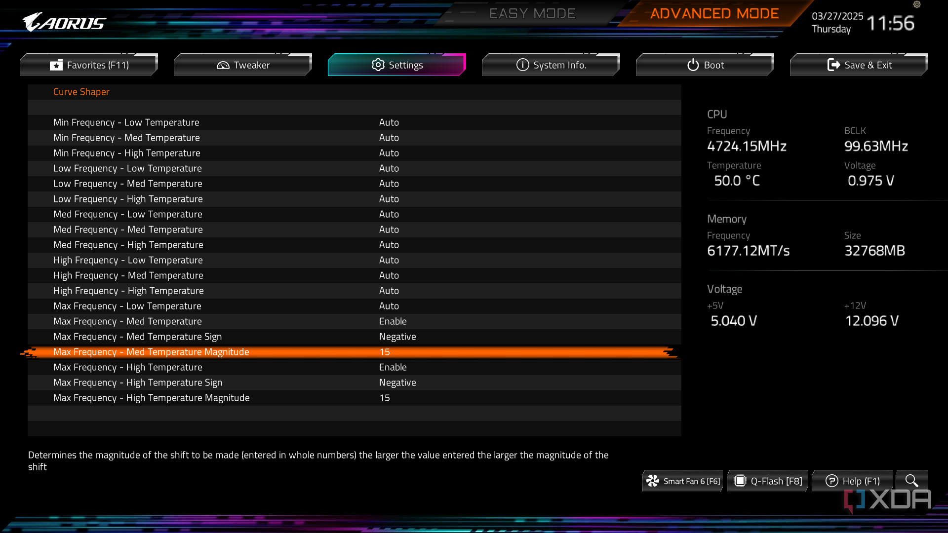
Task: Click the search magnifier icon
Action: 912,480
